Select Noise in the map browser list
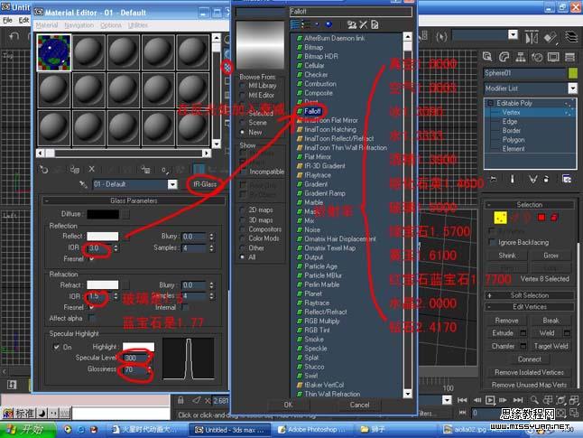This screenshot has height=438, width=583. coord(312,230)
